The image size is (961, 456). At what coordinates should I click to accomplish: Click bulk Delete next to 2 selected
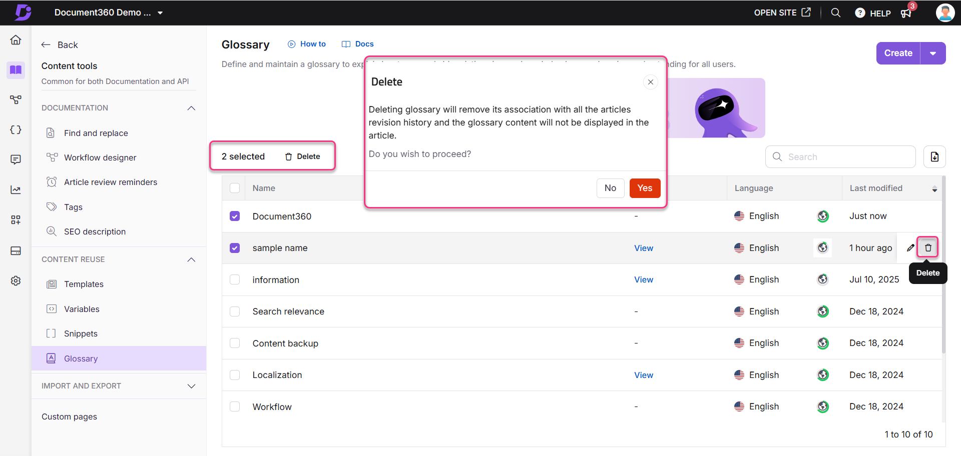coord(302,156)
